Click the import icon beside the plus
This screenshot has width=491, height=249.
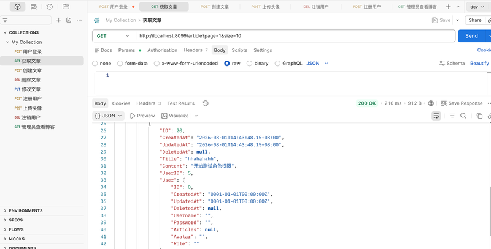69,20
